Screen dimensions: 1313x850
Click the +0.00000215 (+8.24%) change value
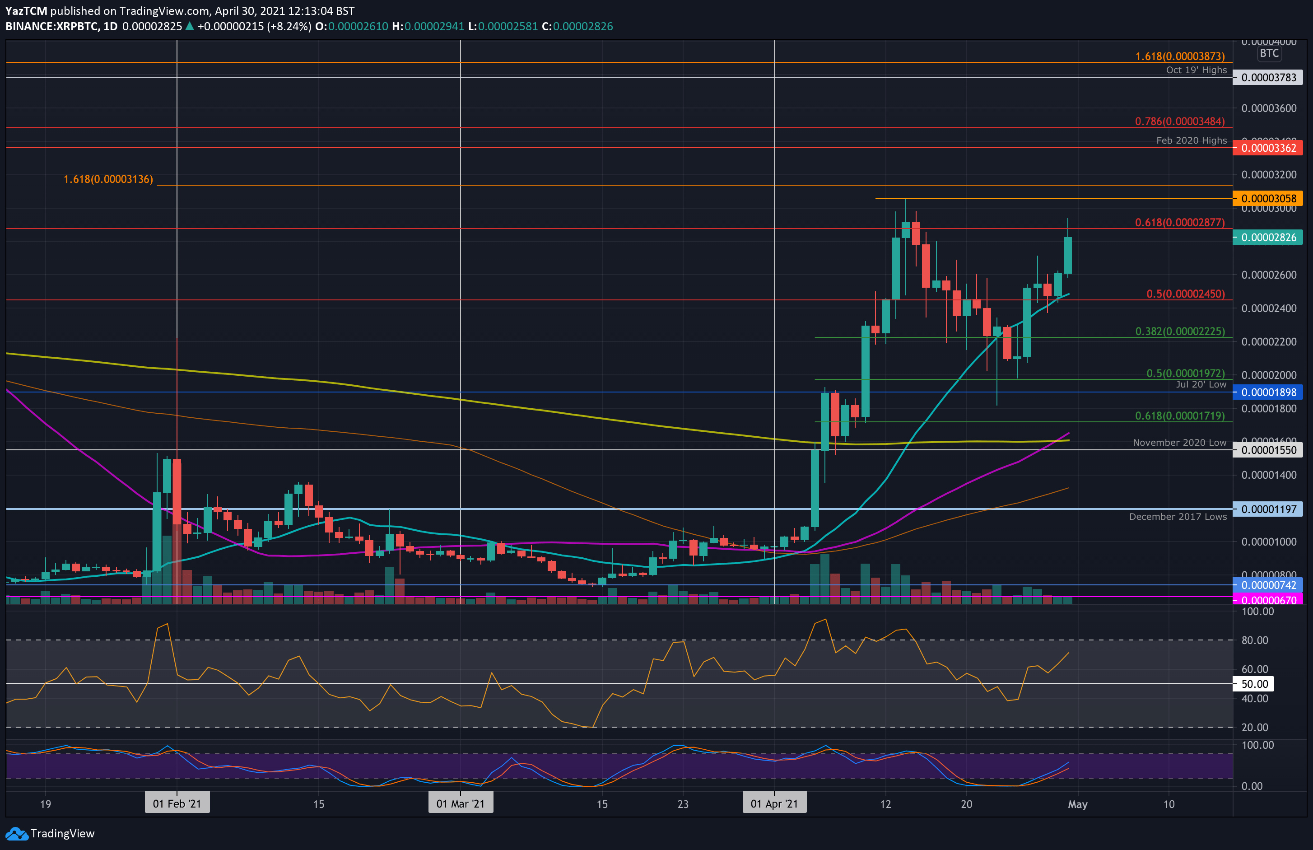[254, 27]
